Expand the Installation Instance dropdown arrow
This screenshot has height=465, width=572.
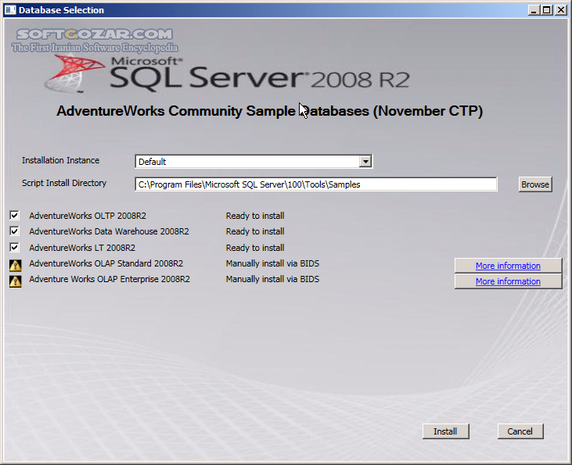[x=365, y=162]
